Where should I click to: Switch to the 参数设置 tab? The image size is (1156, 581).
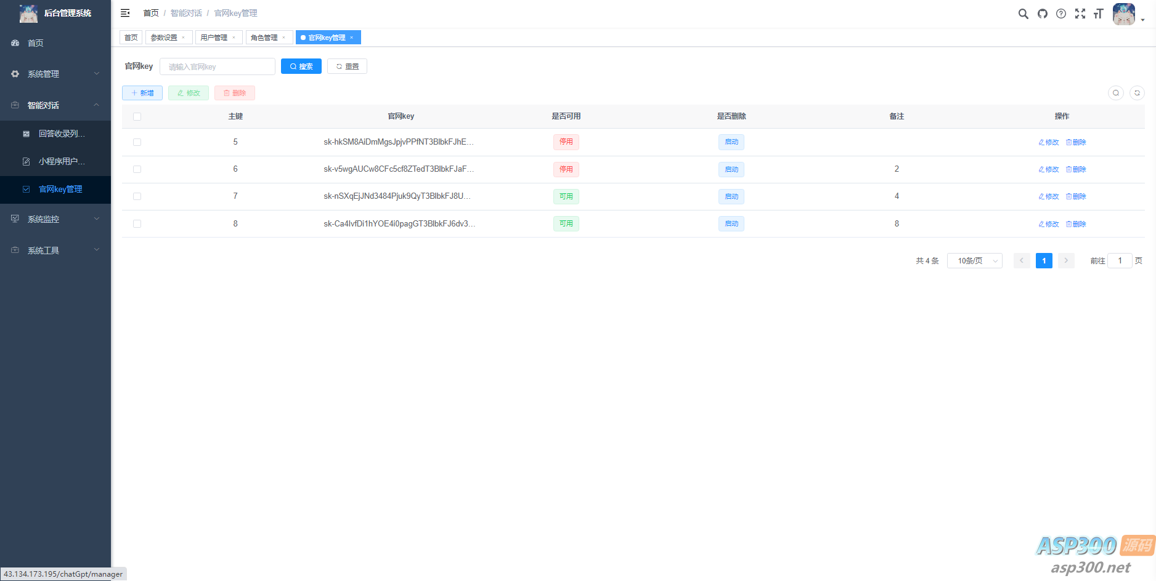tap(164, 38)
